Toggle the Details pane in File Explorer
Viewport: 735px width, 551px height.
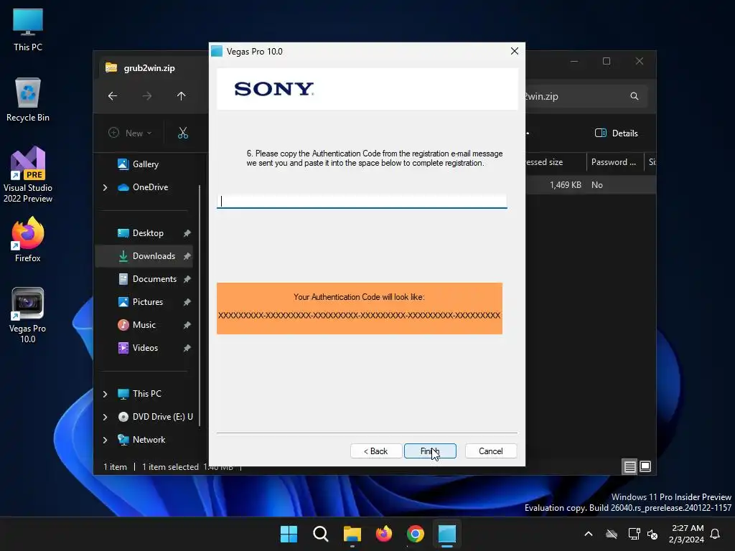(617, 133)
